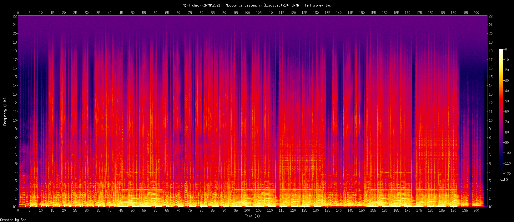Click the "135" tick on the bottom time axis
The image size is (514, 222).
327,210
